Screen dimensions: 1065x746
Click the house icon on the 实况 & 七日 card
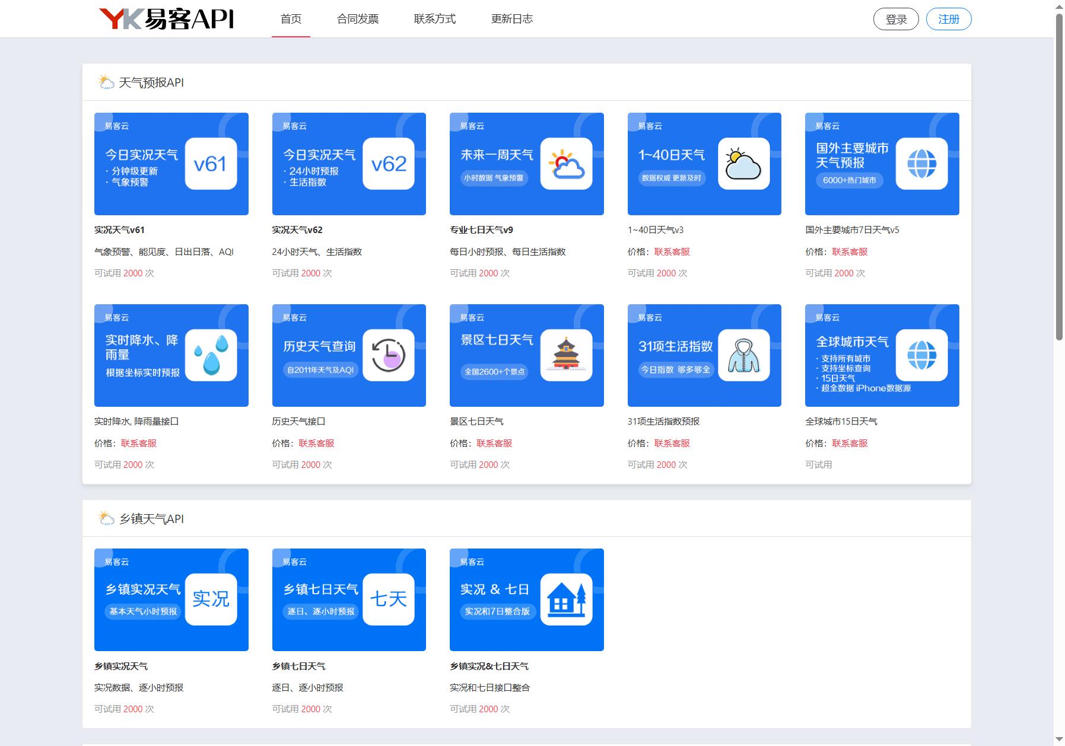pyautogui.click(x=566, y=600)
